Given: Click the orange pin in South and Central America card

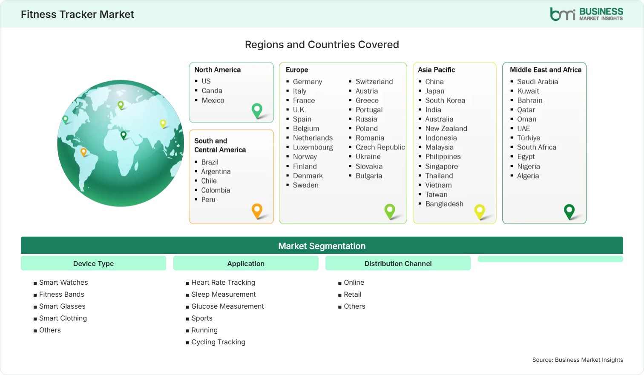Looking at the screenshot, I should coord(257,211).
